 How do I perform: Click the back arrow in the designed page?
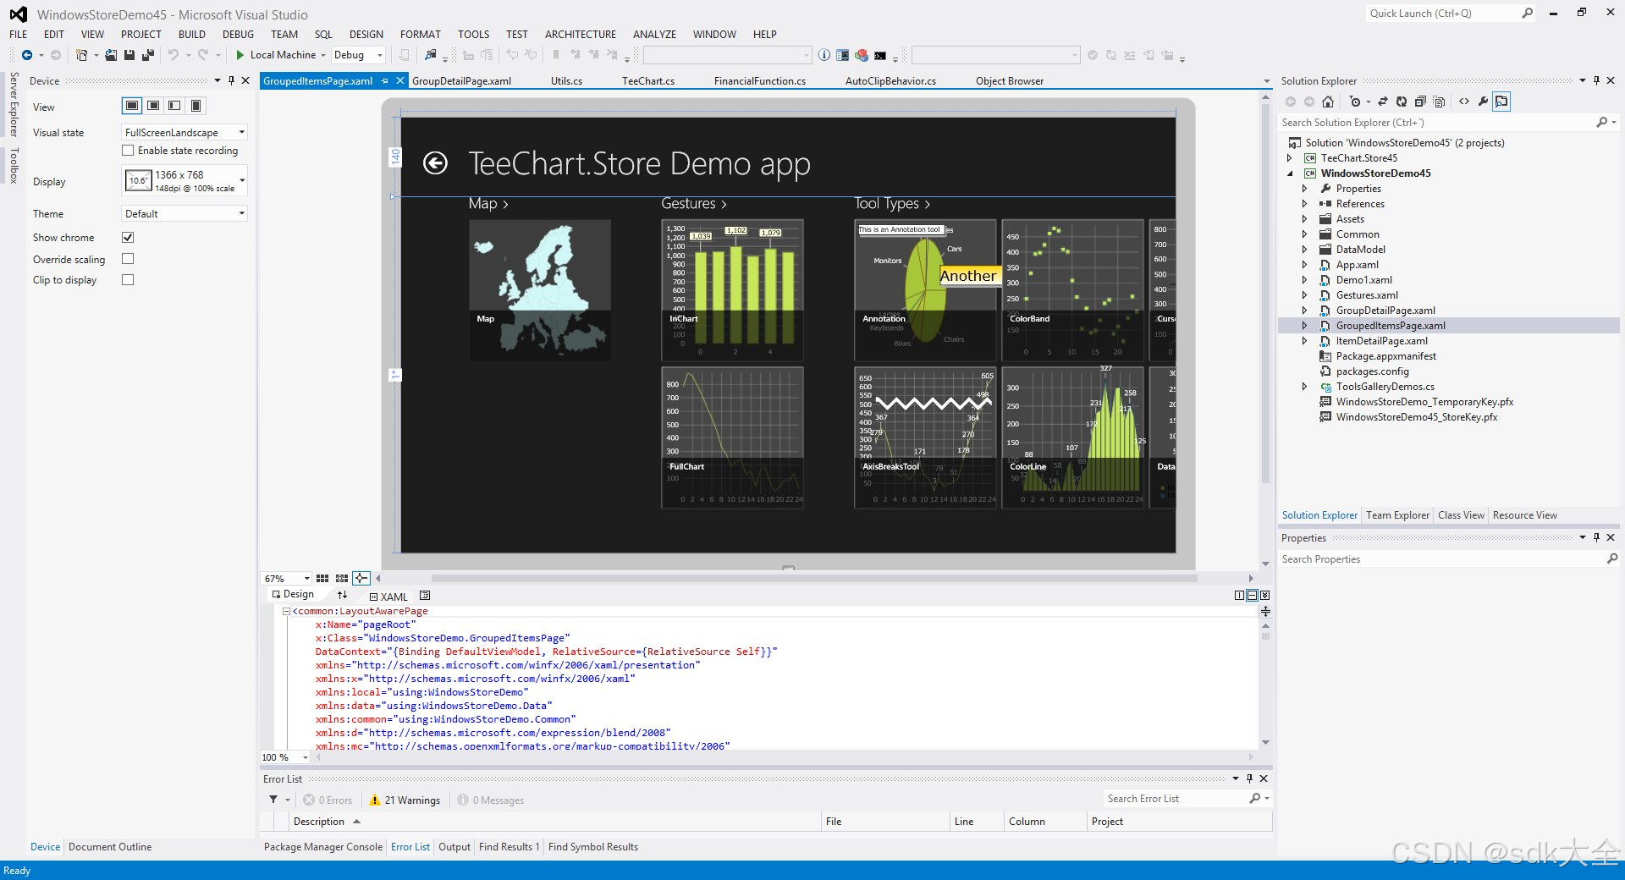pyautogui.click(x=435, y=163)
